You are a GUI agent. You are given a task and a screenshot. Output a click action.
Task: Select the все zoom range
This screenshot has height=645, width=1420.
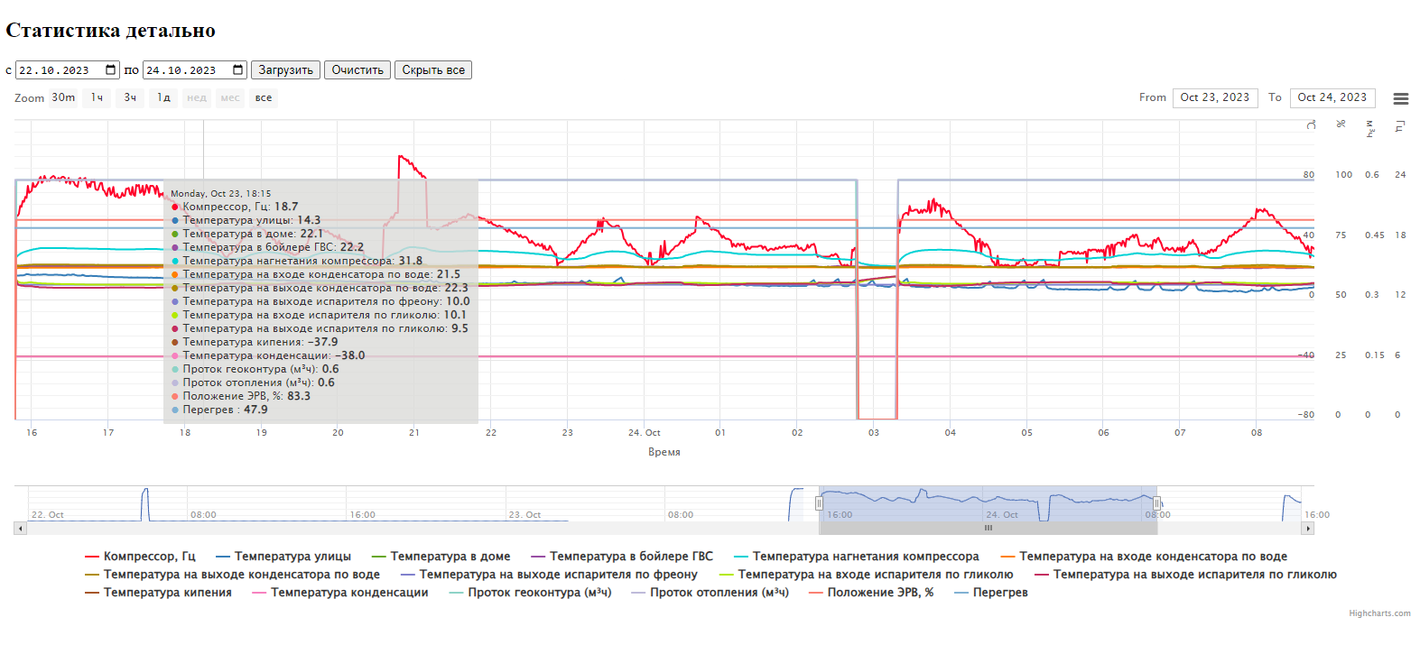pos(264,97)
